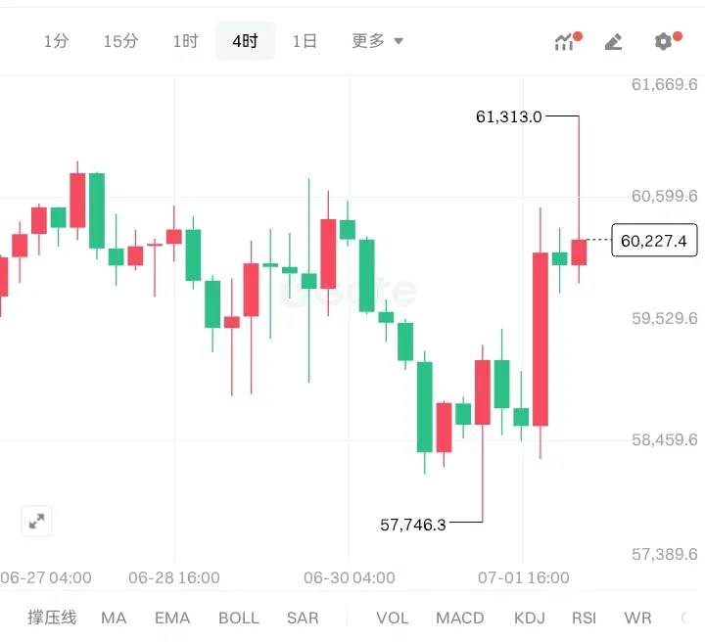Choose the 1日 interval

[x=305, y=41]
